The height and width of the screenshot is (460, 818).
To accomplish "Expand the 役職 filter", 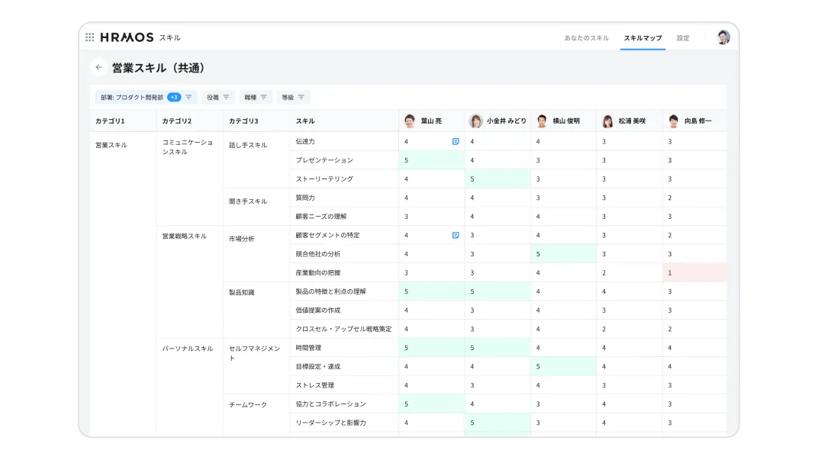I will 217,97.
